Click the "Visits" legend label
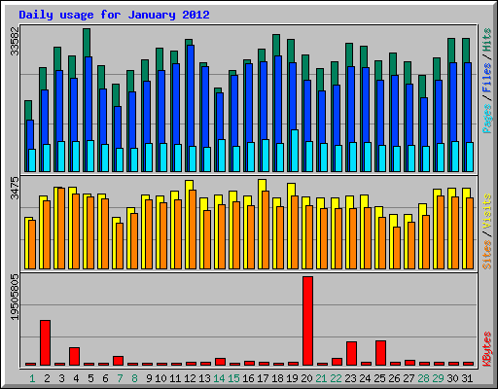This screenshot has height=389, width=498. click(x=487, y=212)
